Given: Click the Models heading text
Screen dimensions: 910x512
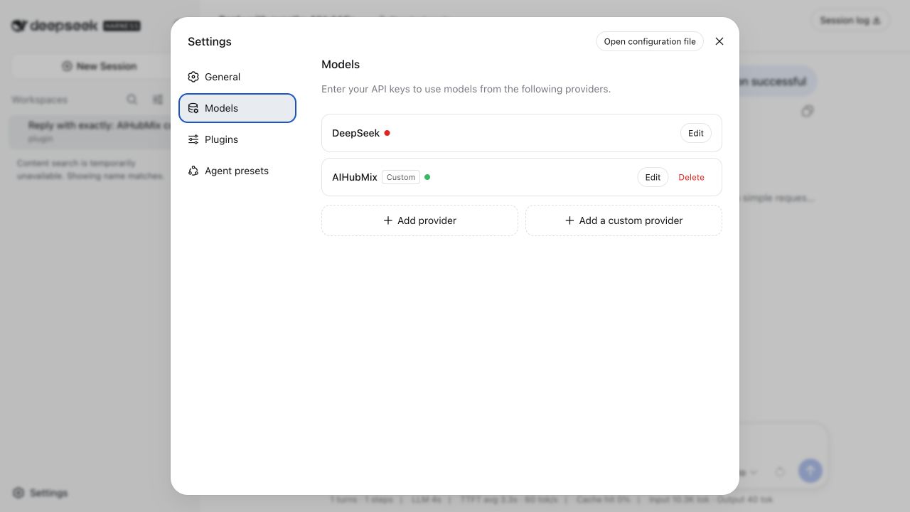Looking at the screenshot, I should [x=341, y=64].
